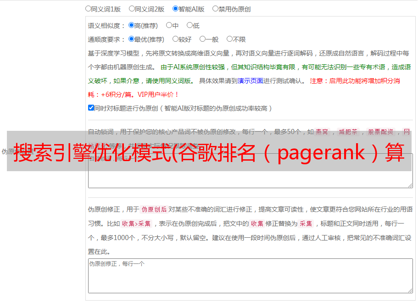The height and width of the screenshot is (302, 418).
Task: Grab the 自动锁词 textarea resize handle
Action: (x=410, y=185)
